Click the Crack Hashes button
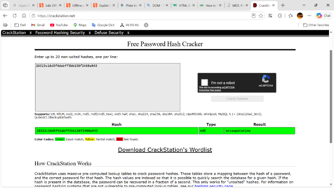The image size is (334, 188). click(237, 99)
